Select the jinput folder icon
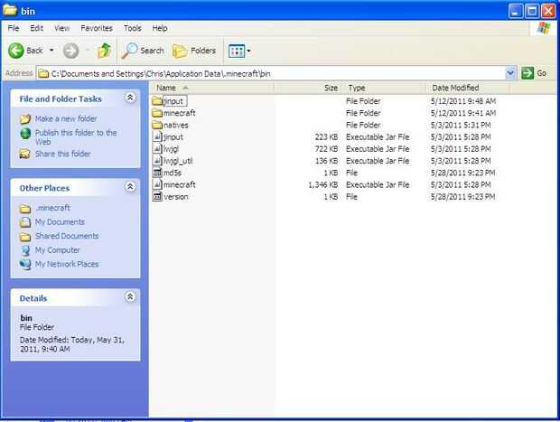The width and height of the screenshot is (560, 422). (157, 101)
